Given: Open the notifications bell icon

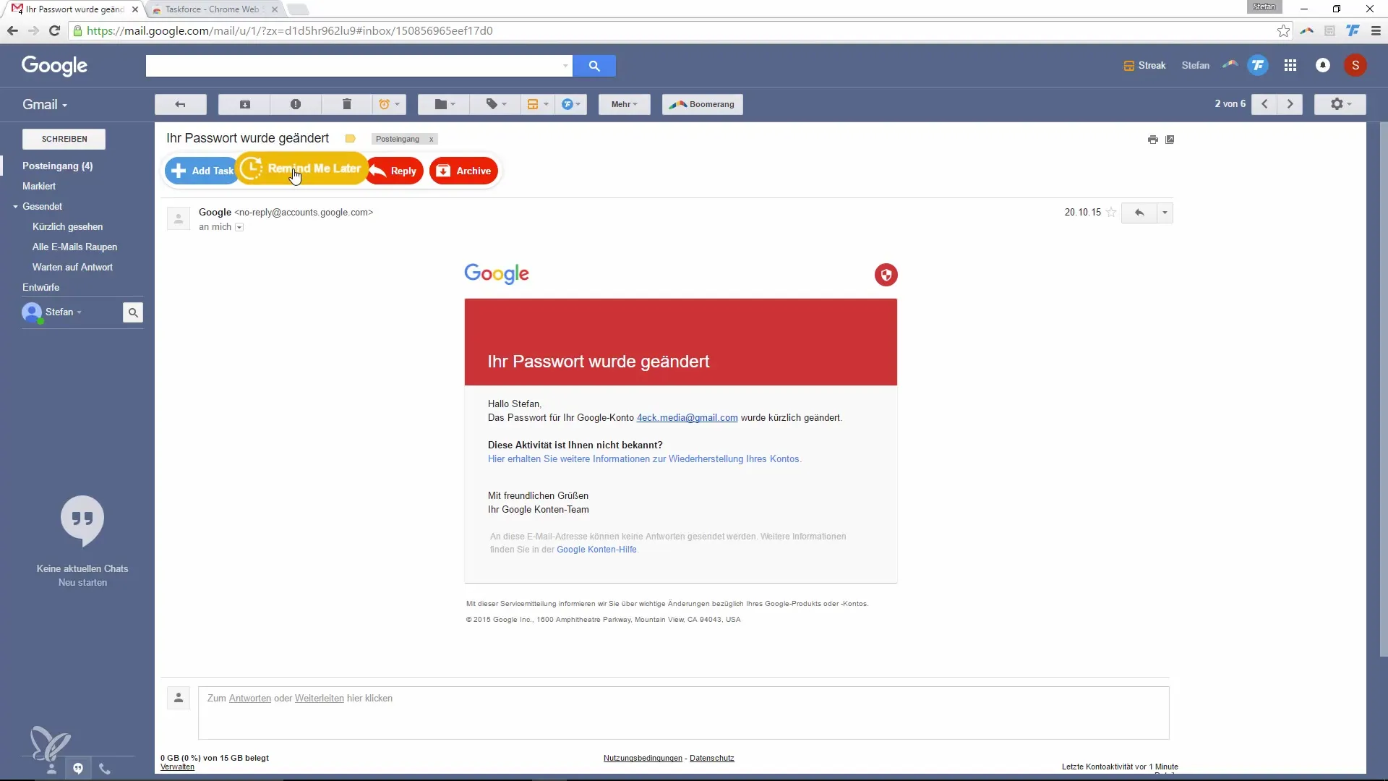Looking at the screenshot, I should tap(1323, 65).
